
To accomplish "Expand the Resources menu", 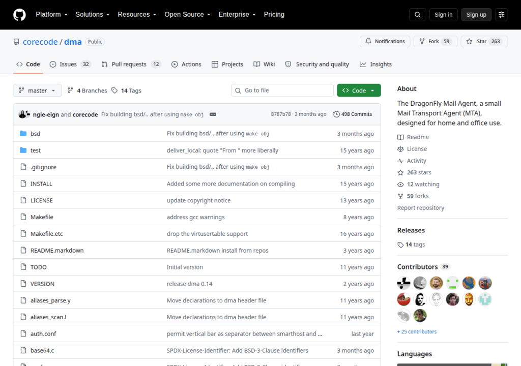I will [137, 15].
